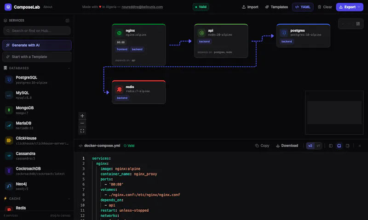The image size is (368, 220).
Task: Click the PostgreSQL database icon in sidebar
Action: point(9,79)
